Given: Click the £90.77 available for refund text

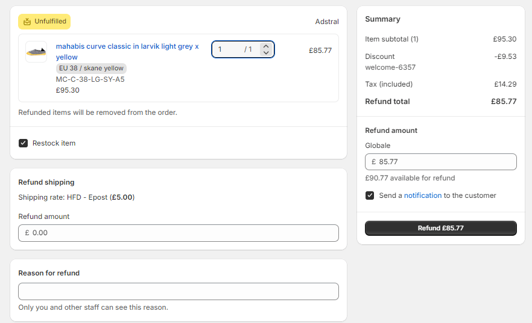Looking at the screenshot, I should point(410,178).
